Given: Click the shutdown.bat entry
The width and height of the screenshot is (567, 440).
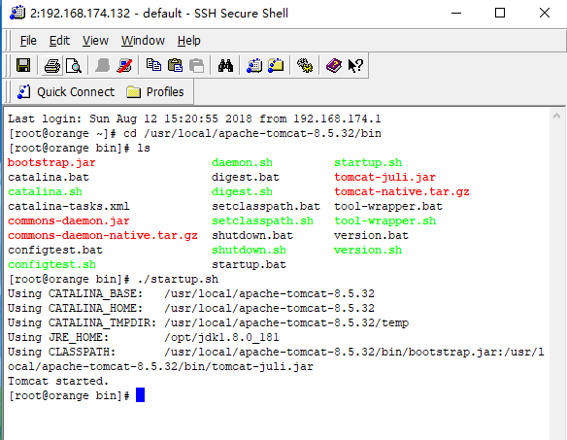Looking at the screenshot, I should coord(252,235).
